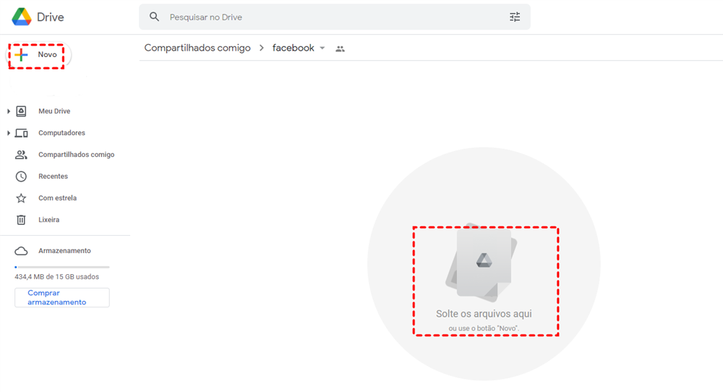
Task: Click the Drive title text beside the logo
Action: (x=51, y=17)
